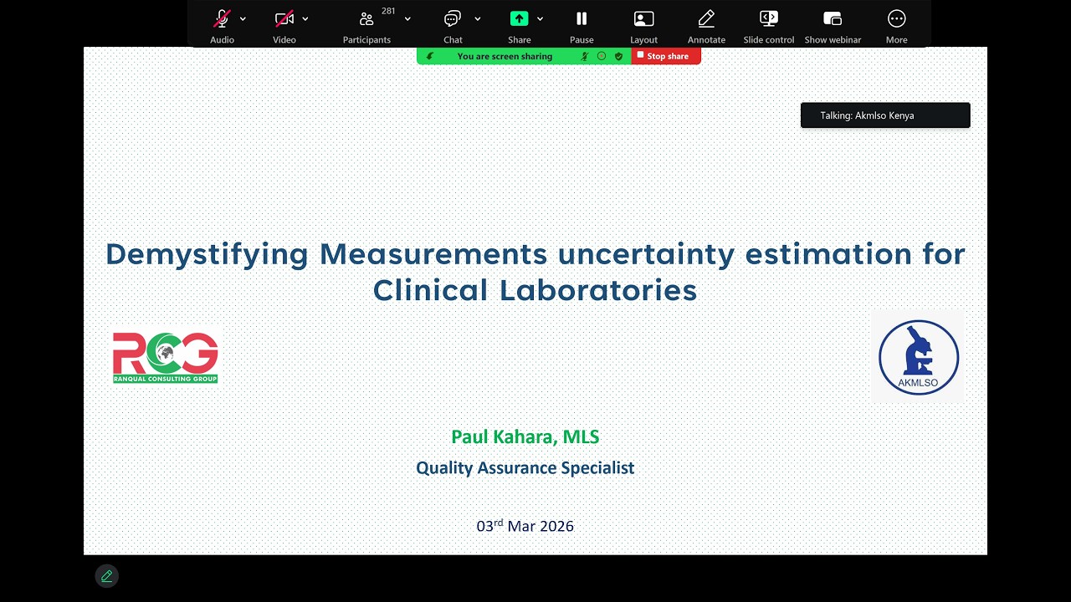Viewport: 1071px width, 602px height.
Task: Expand the Share options chevron
Action: pyautogui.click(x=540, y=18)
